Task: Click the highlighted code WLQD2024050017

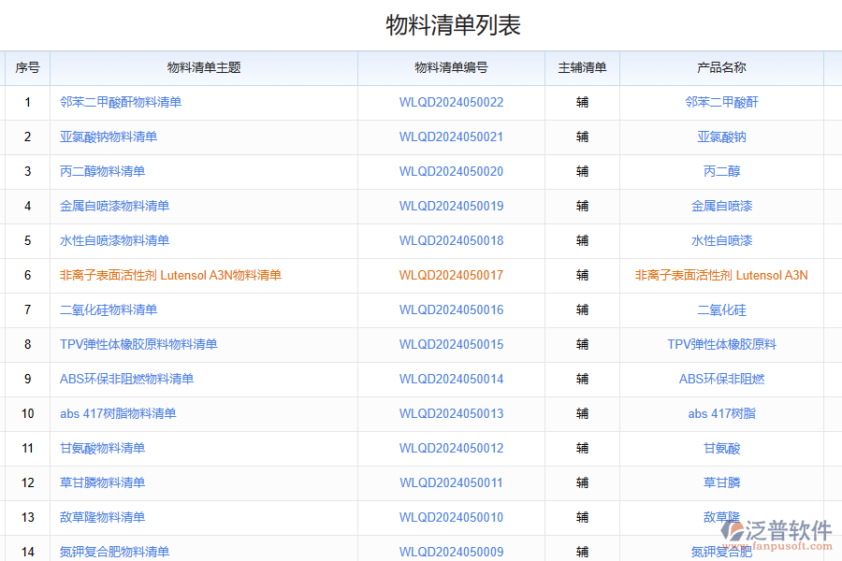Action: pos(451,275)
